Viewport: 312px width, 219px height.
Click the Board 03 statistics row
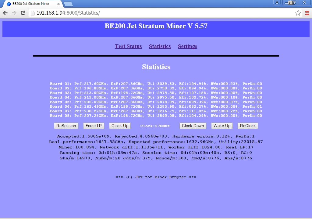(x=156, y=93)
